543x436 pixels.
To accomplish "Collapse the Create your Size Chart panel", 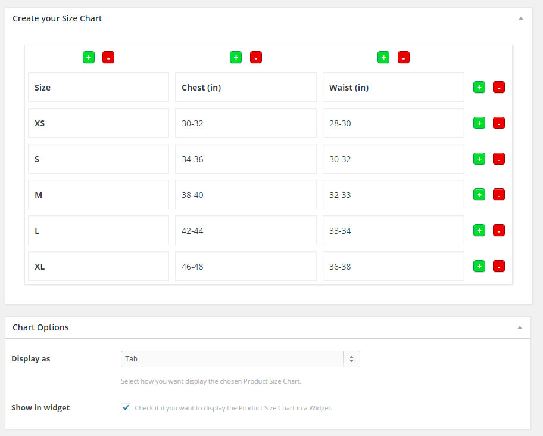I will (520, 18).
